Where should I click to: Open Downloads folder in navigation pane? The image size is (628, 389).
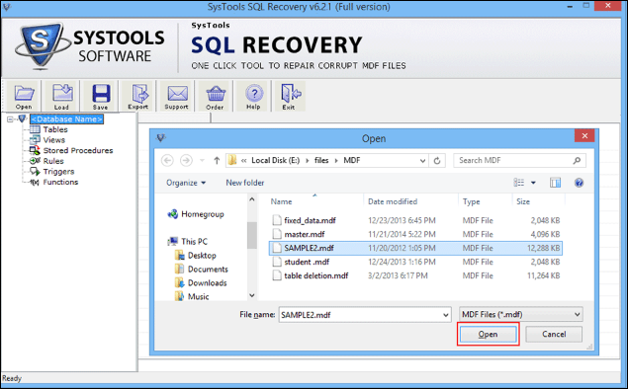pyautogui.click(x=201, y=283)
